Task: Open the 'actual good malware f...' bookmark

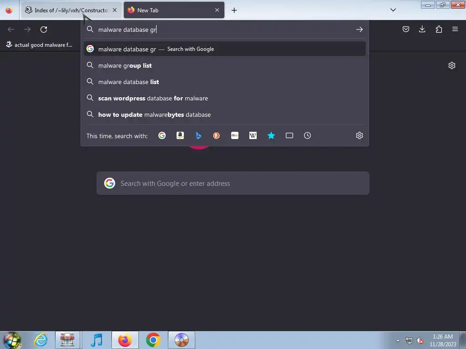Action: click(x=39, y=45)
